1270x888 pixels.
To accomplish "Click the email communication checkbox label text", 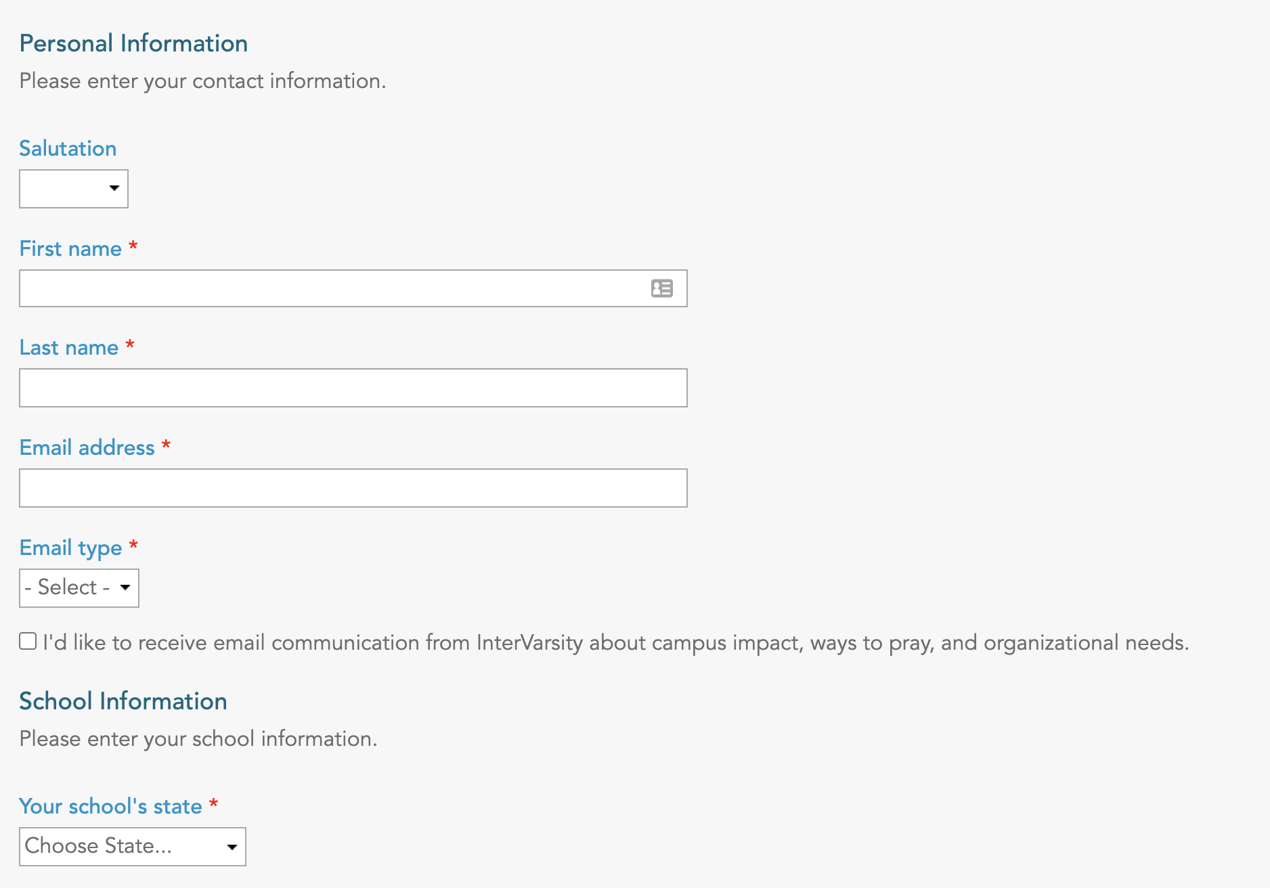I will coord(616,642).
